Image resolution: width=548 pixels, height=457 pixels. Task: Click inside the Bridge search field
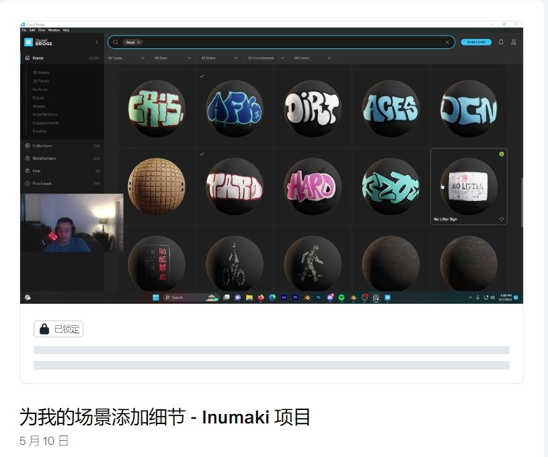click(281, 42)
